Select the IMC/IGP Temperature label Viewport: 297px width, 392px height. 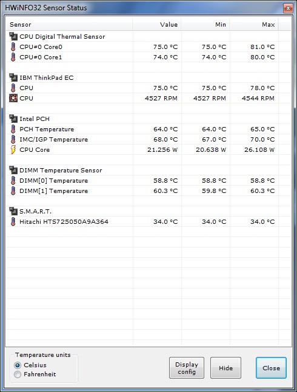pos(54,140)
